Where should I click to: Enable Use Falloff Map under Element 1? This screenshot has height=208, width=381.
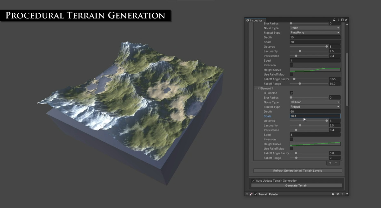coord(291,149)
